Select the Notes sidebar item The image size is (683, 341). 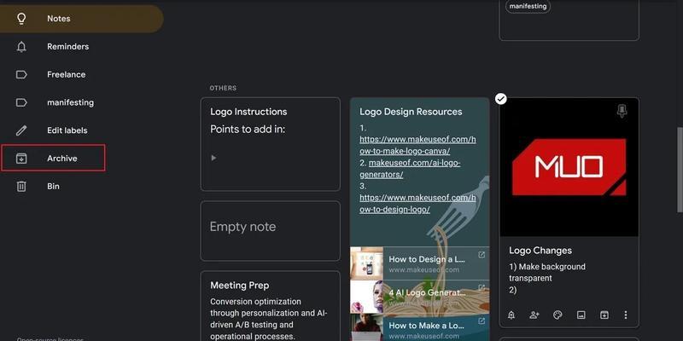(x=58, y=19)
